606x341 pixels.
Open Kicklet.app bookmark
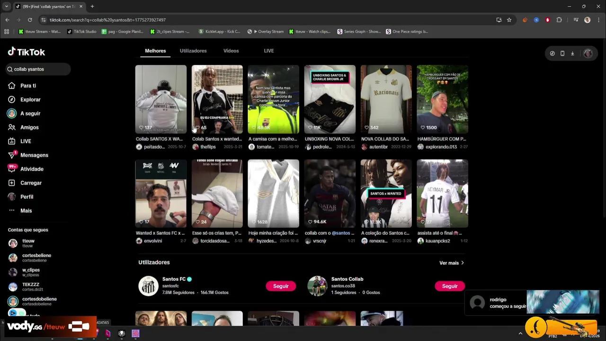[219, 32]
